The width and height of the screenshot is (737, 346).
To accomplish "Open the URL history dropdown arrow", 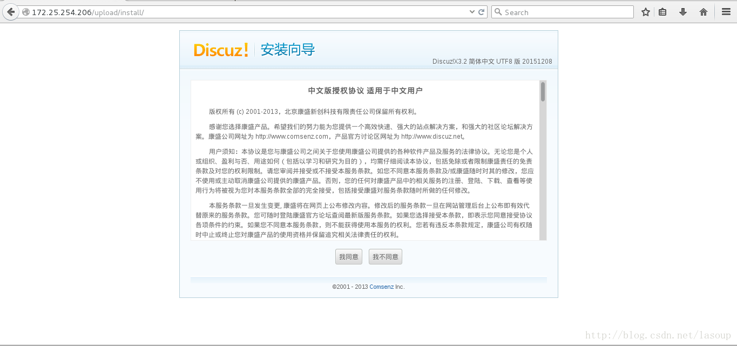I will click(x=471, y=12).
